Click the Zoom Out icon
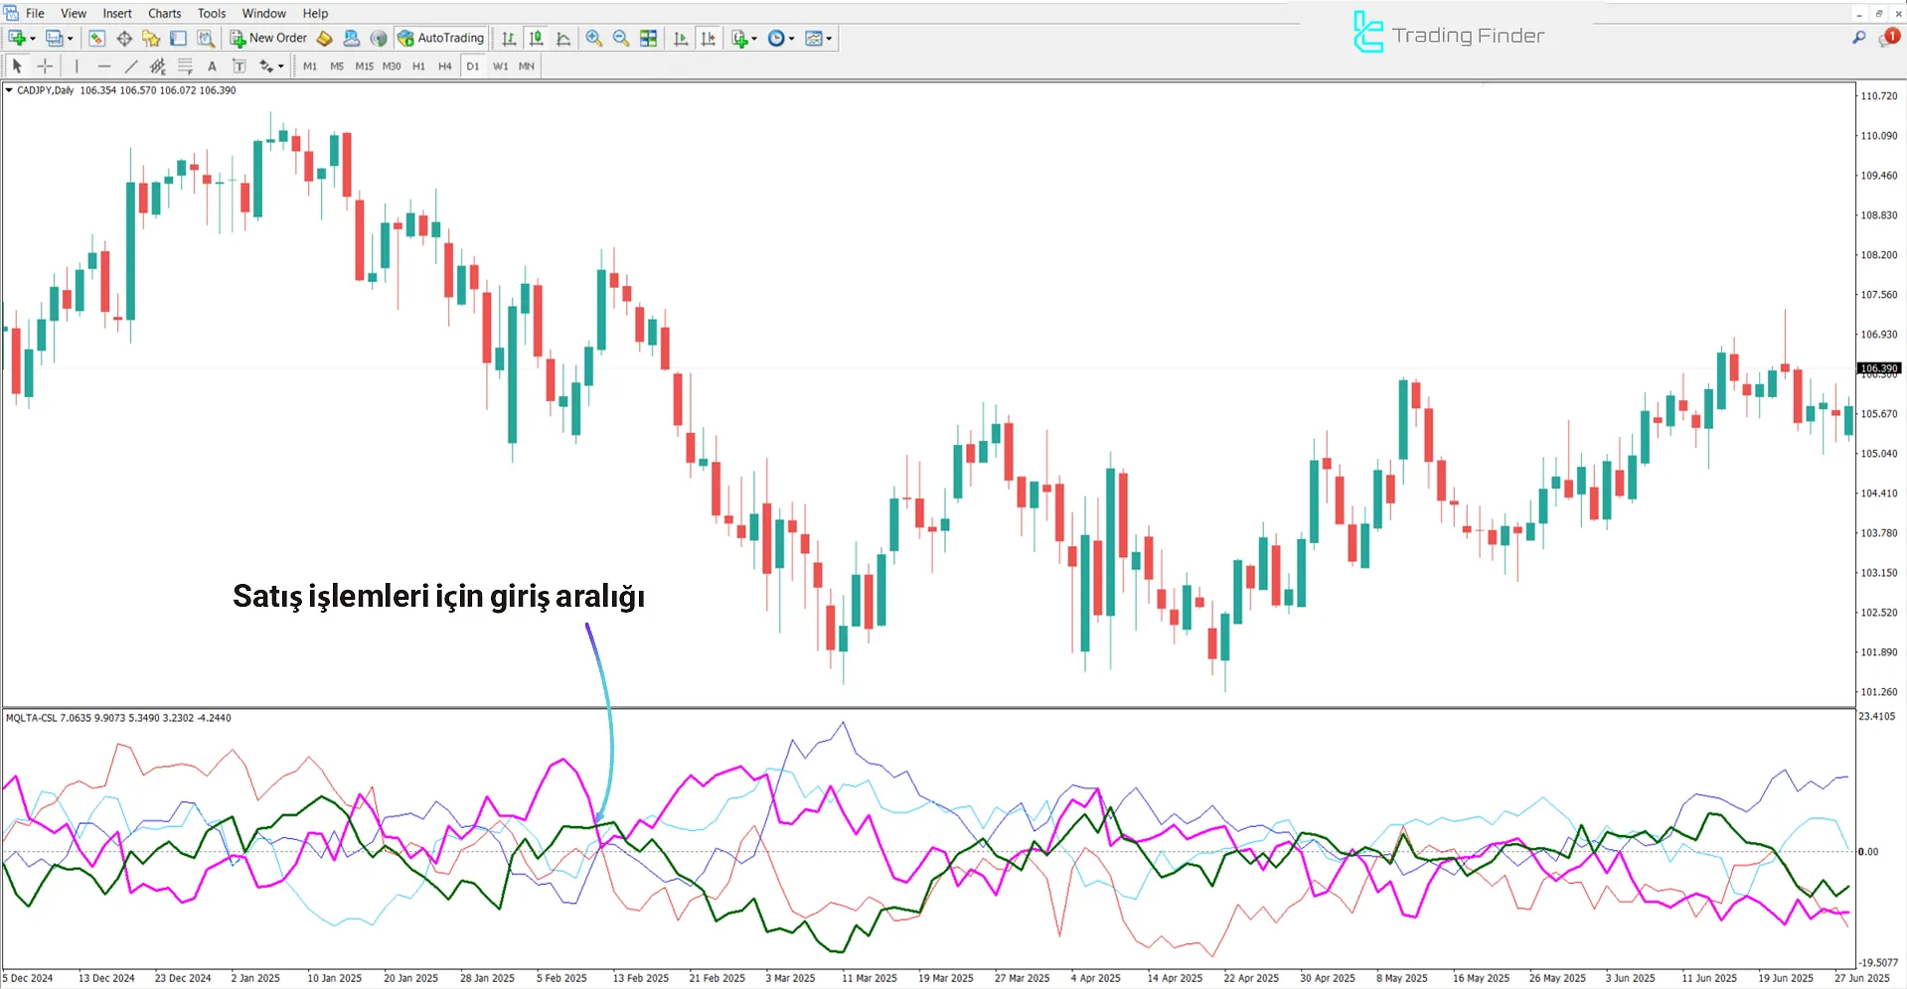Viewport: 1907px width, 989px height. click(x=619, y=38)
